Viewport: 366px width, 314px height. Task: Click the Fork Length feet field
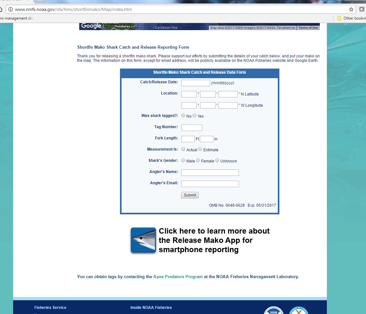[188, 139]
